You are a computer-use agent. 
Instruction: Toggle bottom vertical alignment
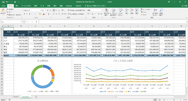click(x=59, y=10)
